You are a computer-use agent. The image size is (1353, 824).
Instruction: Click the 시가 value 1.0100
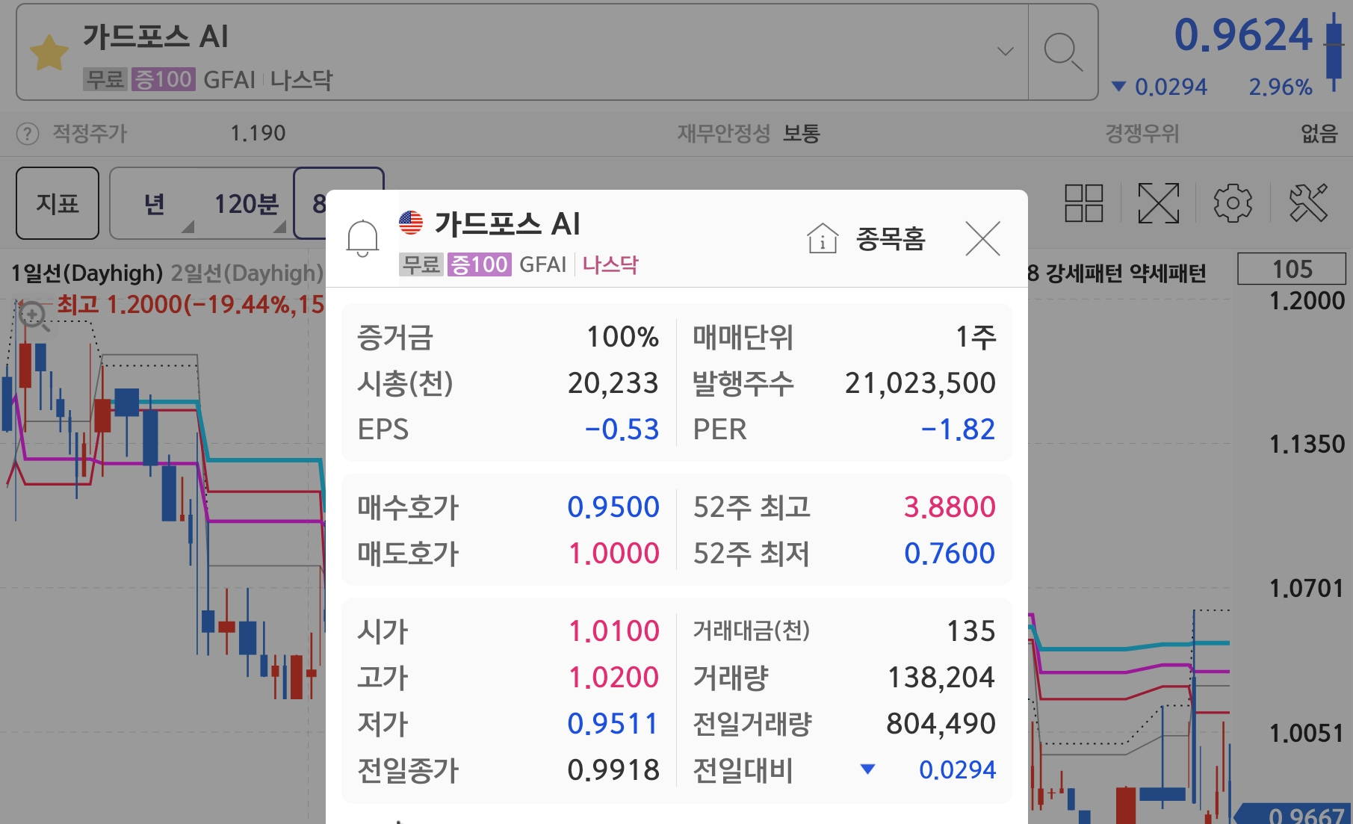[614, 631]
